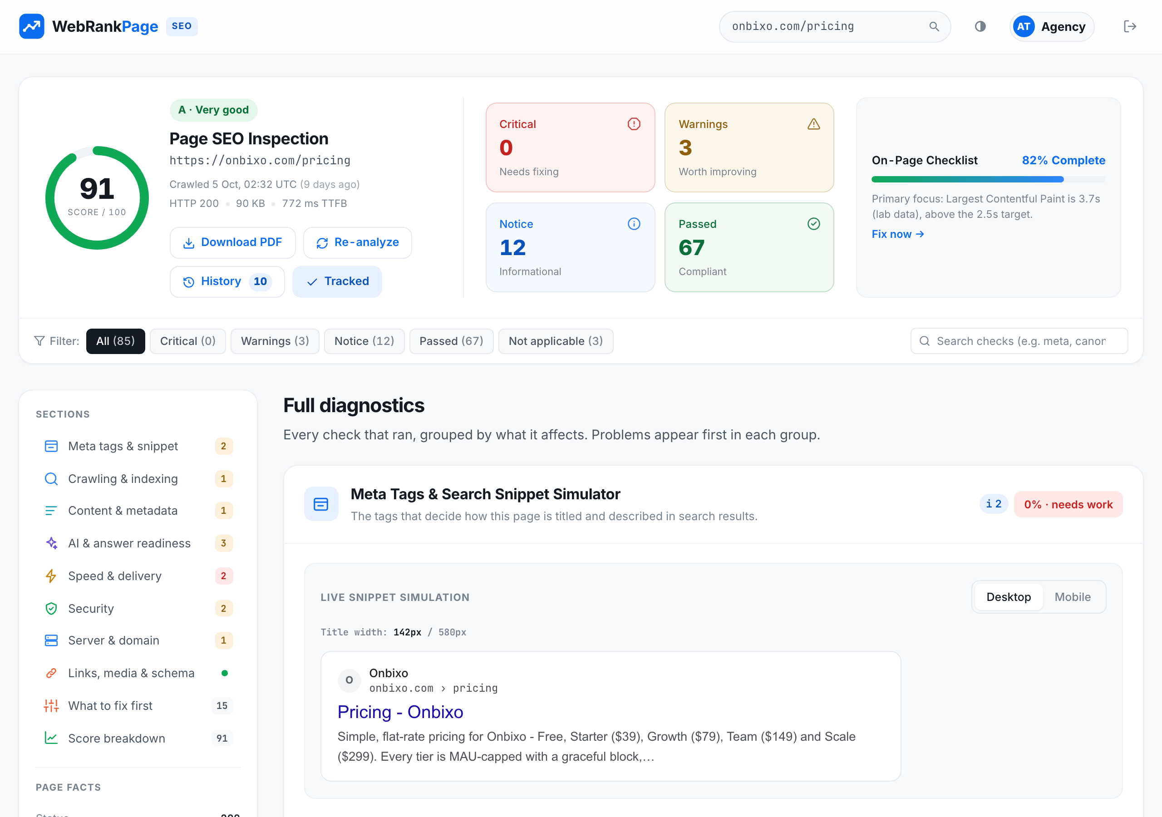Image resolution: width=1162 pixels, height=817 pixels.
Task: Click the search magnifier icon in URL bar
Action: (934, 26)
